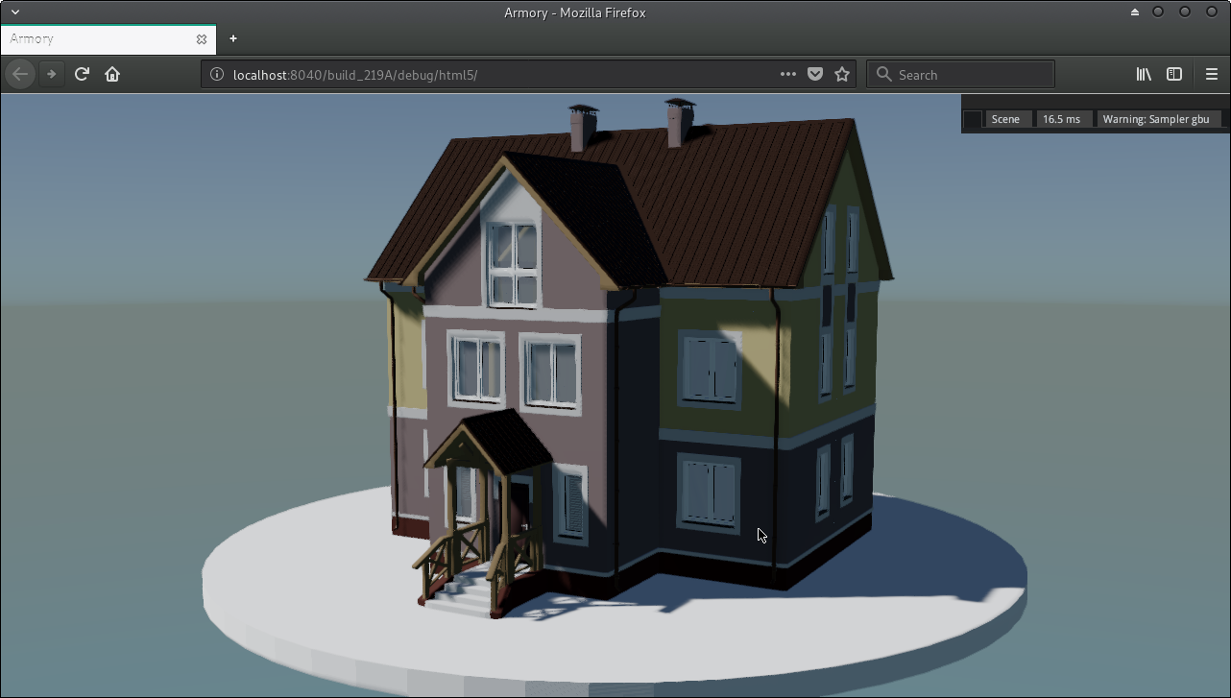
Task: Open the Firefox home page
Action: point(112,74)
